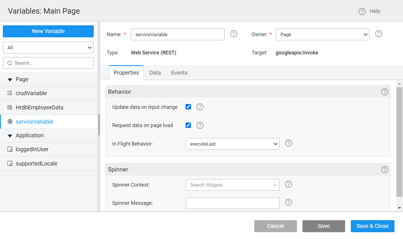Screen dimensions: 403x239
Task: Switch to the Events tab
Action: 179,73
